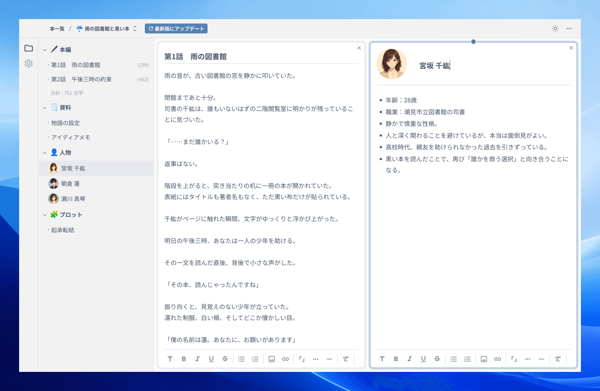Open the more options menu at top right
This screenshot has height=391, width=600.
pyautogui.click(x=569, y=29)
